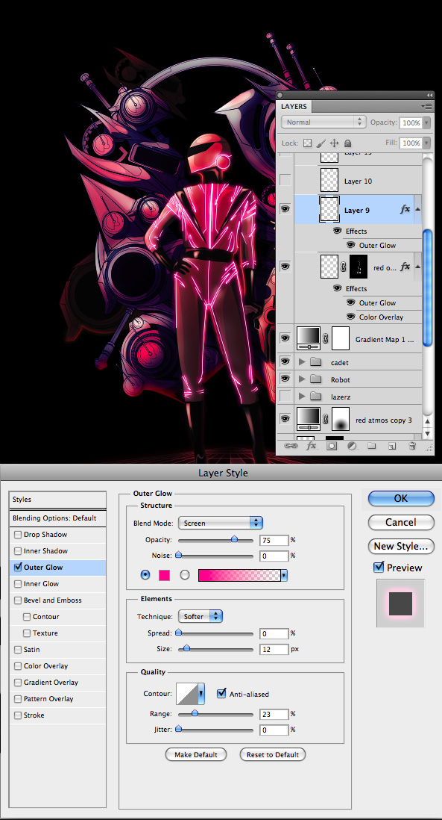Click the new adjustment layer icon

pos(352,446)
